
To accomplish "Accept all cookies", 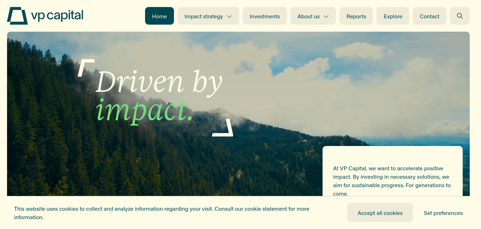I will [x=380, y=212].
